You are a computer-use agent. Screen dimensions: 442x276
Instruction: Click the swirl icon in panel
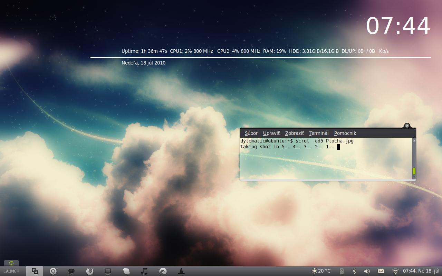pos(163,271)
